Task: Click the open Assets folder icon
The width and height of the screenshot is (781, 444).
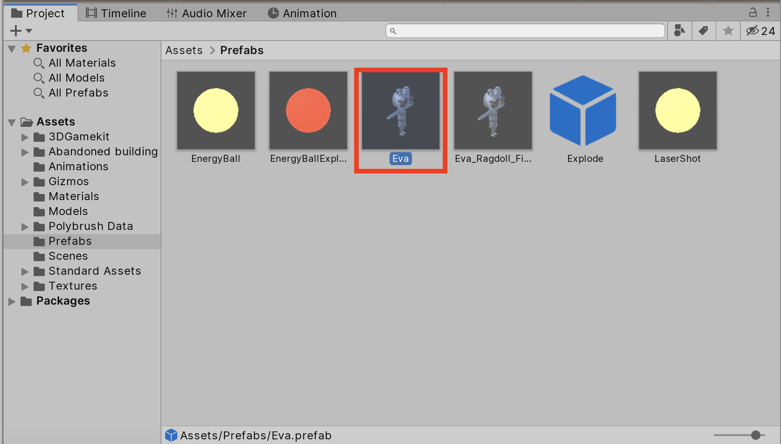Action: [x=27, y=122]
